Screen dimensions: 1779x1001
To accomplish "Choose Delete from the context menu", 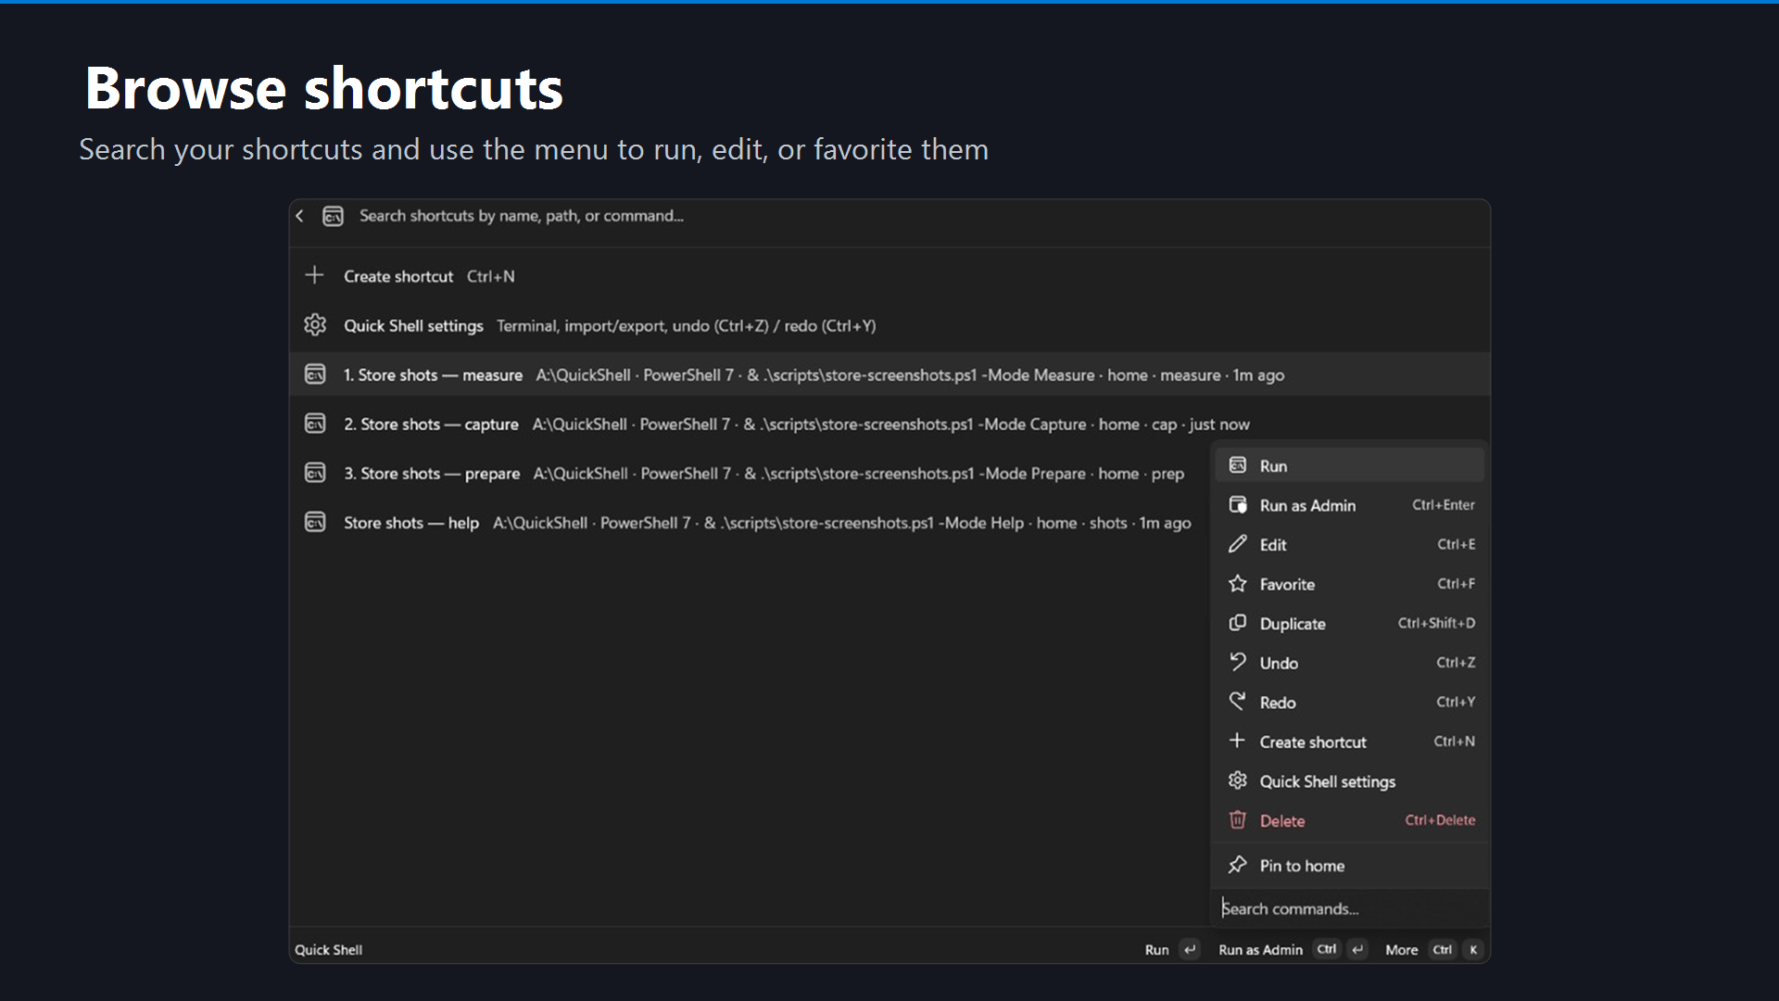I will click(x=1350, y=820).
